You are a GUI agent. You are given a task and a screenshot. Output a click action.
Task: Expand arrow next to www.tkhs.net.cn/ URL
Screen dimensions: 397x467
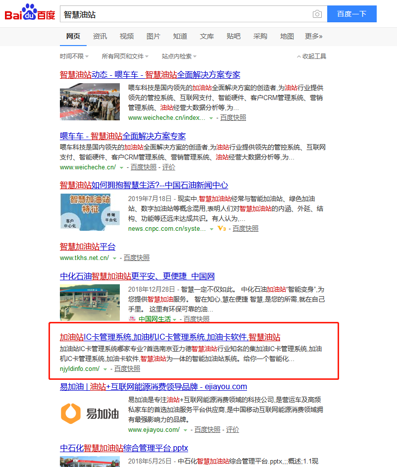point(114,258)
